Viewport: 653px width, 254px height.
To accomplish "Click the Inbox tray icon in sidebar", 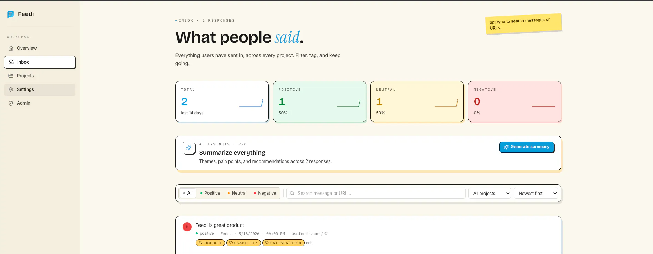I will click(11, 62).
